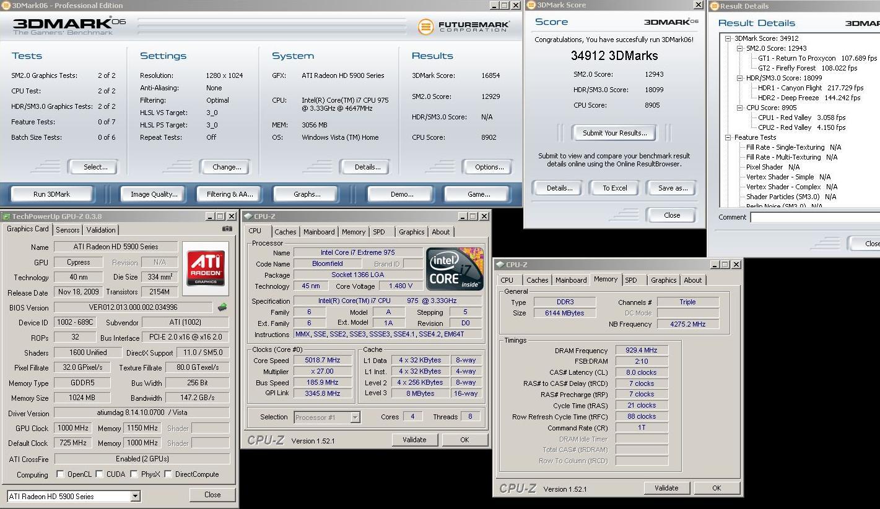Collapse the SM2.0 Score tree node
The width and height of the screenshot is (880, 509).
(739, 48)
